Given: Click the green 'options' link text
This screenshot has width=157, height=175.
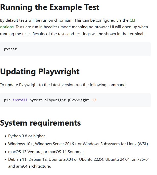Looking at the screenshot, I should point(7,27).
